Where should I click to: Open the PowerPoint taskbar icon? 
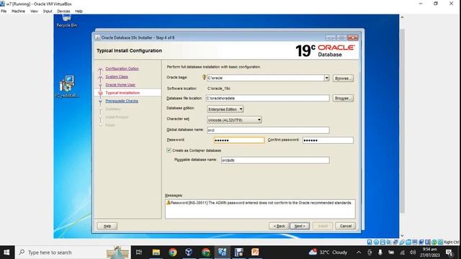[x=255, y=253]
